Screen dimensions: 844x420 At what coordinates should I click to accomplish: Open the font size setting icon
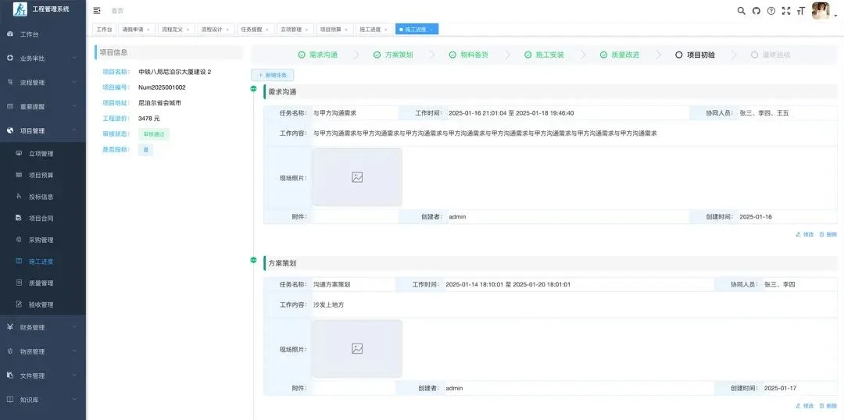[801, 11]
